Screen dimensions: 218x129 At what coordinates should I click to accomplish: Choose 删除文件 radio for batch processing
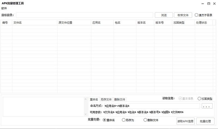click(x=145, y=120)
